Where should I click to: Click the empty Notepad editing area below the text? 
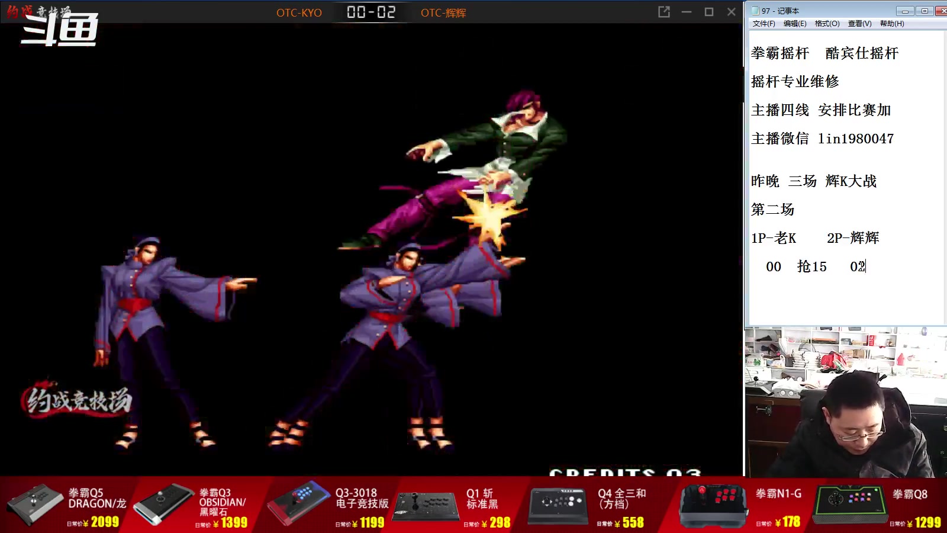pos(845,301)
